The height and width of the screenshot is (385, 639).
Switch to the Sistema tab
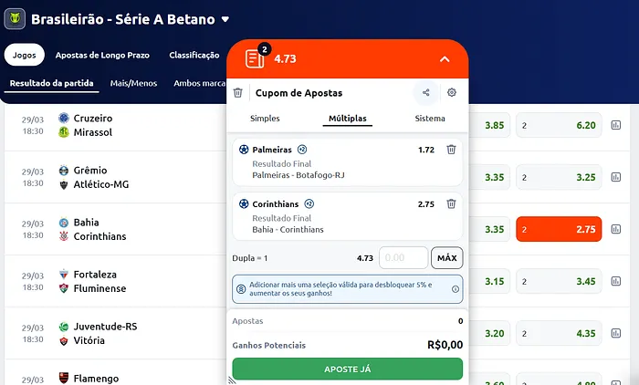pos(430,119)
